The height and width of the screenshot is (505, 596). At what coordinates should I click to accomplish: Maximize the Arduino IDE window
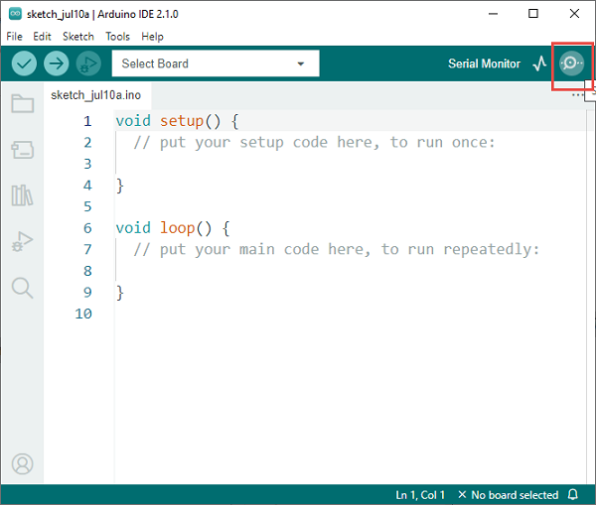[533, 14]
